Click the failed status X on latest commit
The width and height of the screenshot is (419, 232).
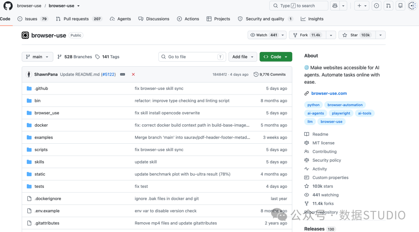133,74
